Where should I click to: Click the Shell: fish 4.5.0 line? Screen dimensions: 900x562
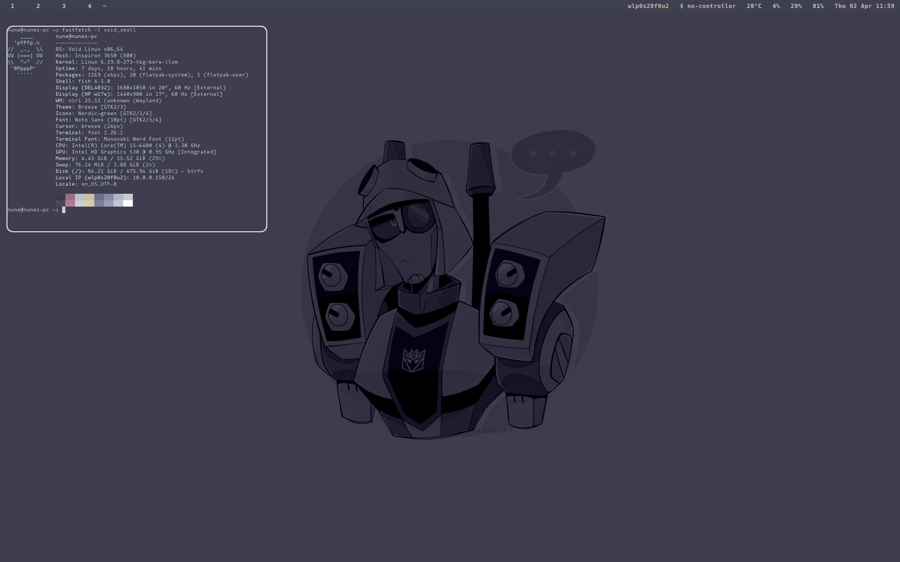pyautogui.click(x=83, y=81)
